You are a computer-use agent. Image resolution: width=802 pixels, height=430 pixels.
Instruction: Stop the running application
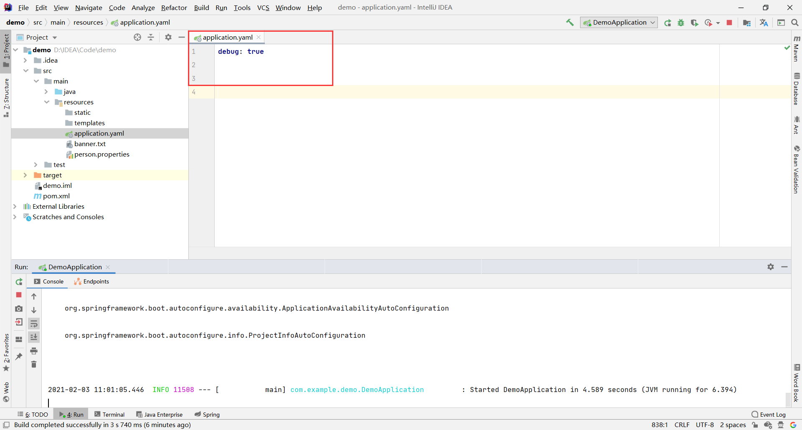click(x=729, y=23)
